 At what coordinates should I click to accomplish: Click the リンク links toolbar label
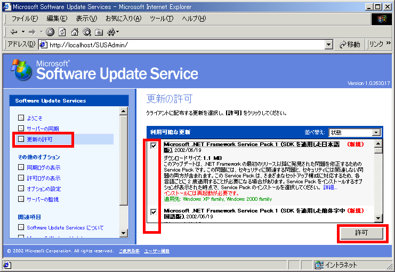pos(377,45)
